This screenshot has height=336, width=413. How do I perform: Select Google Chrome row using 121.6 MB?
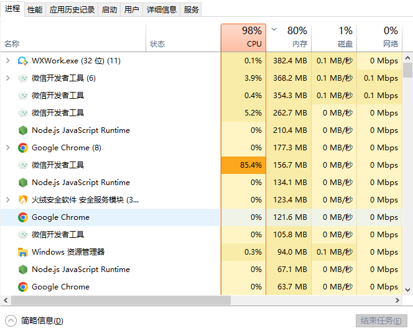(202, 217)
